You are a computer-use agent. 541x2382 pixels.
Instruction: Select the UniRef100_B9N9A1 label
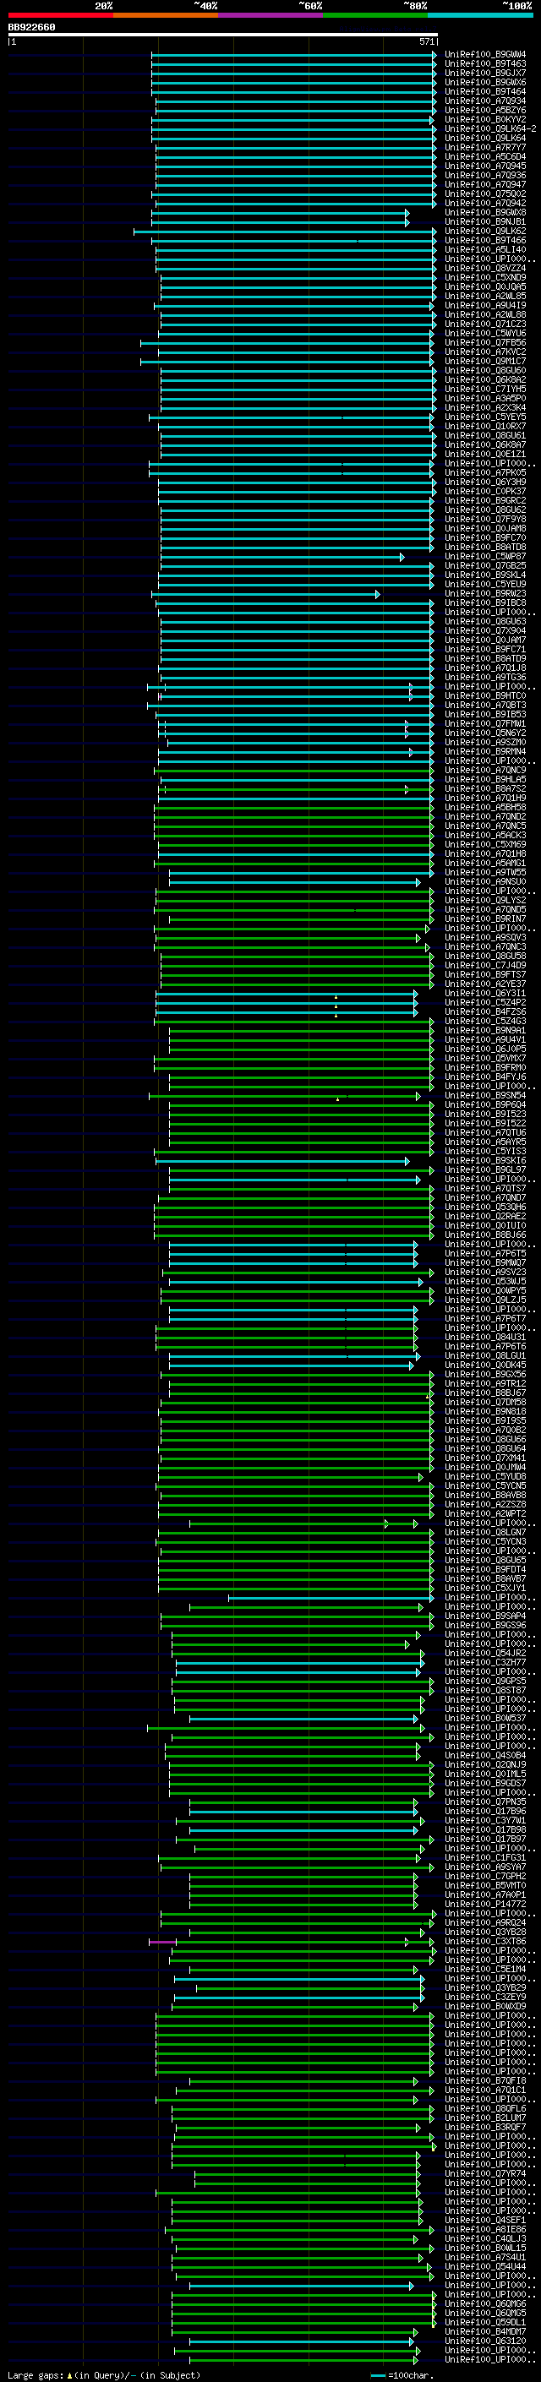[x=485, y=1030]
